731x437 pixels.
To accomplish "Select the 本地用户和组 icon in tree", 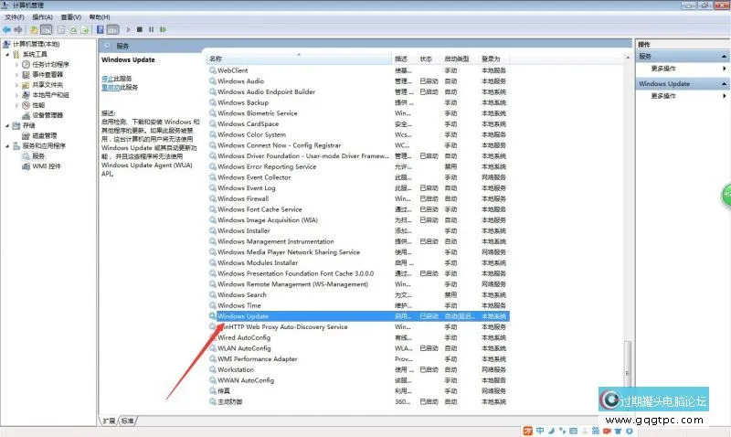I will [26, 95].
